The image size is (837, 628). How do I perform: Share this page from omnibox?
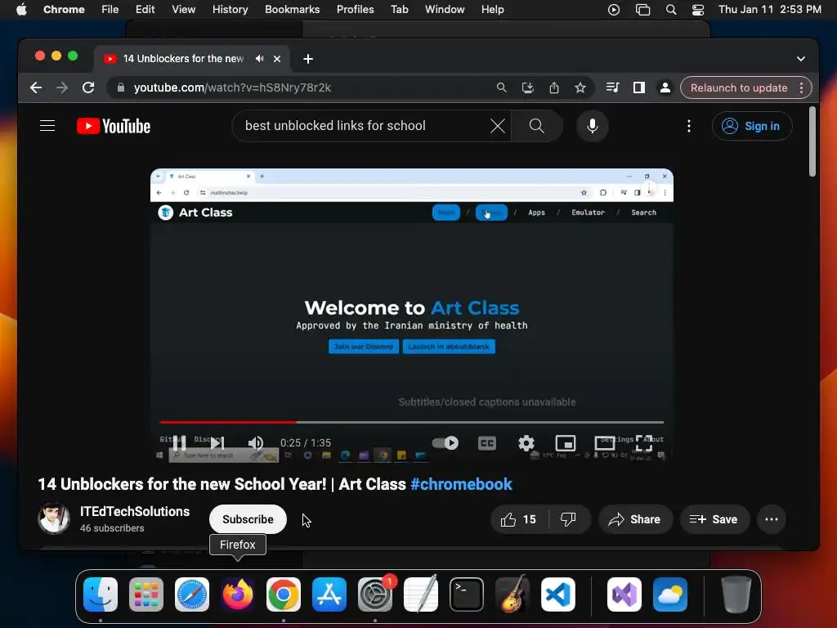pyautogui.click(x=554, y=87)
